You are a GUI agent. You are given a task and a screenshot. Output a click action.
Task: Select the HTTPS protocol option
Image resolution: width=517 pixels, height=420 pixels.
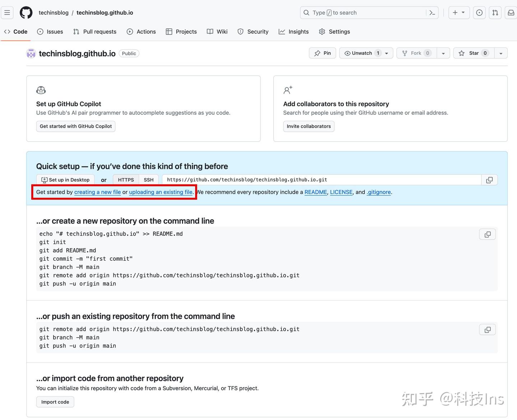(126, 180)
